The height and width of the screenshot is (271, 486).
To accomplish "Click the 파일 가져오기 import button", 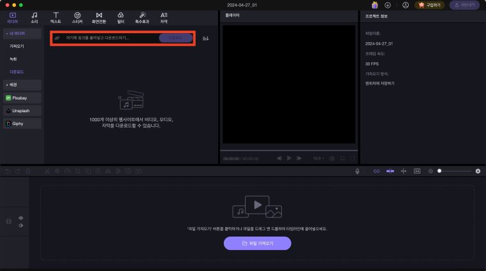I will [257, 244].
